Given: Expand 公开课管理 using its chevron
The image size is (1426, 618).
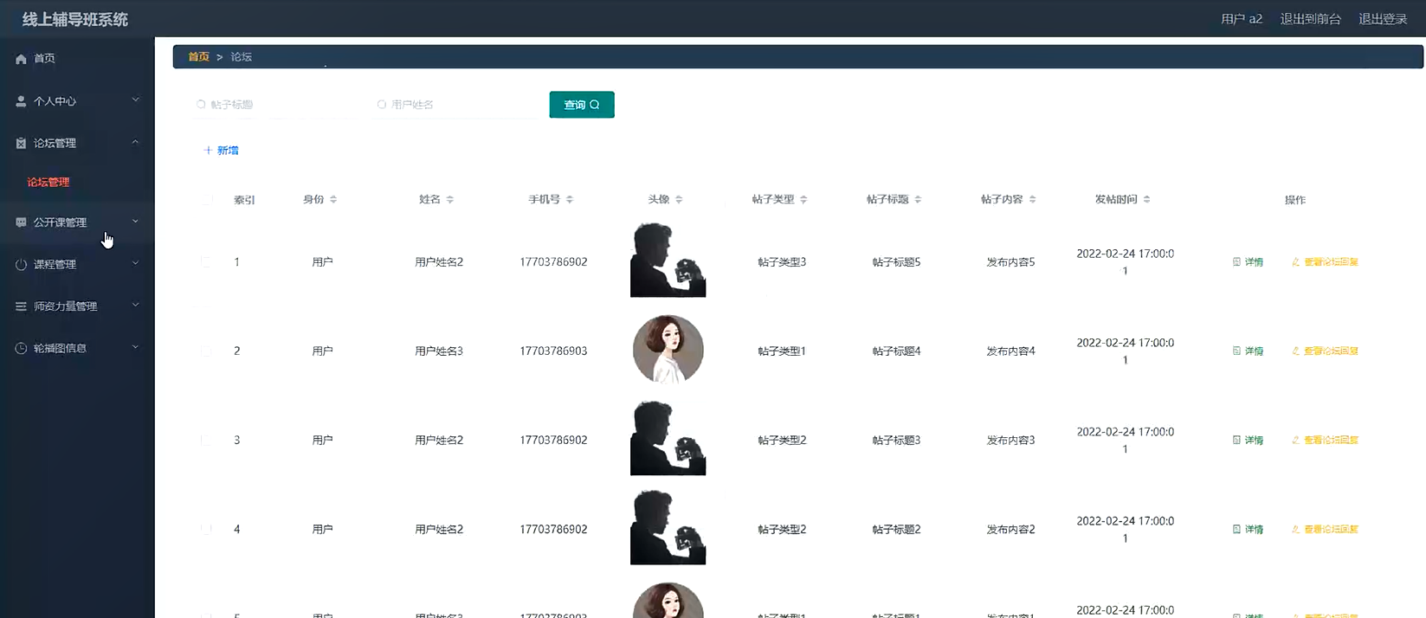Looking at the screenshot, I should [135, 222].
